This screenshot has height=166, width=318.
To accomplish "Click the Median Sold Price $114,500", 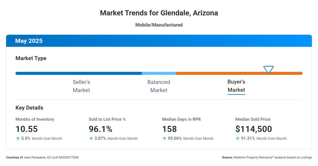I will click(254, 129).
